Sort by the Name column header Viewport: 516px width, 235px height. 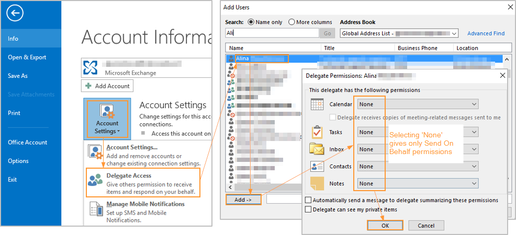tap(273, 48)
